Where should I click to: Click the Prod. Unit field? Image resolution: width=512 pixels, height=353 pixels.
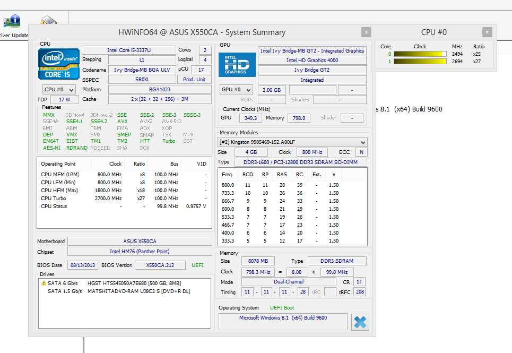pos(194,79)
